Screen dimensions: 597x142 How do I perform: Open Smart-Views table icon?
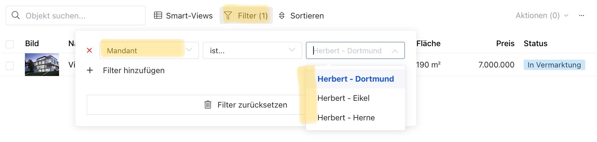(x=158, y=15)
